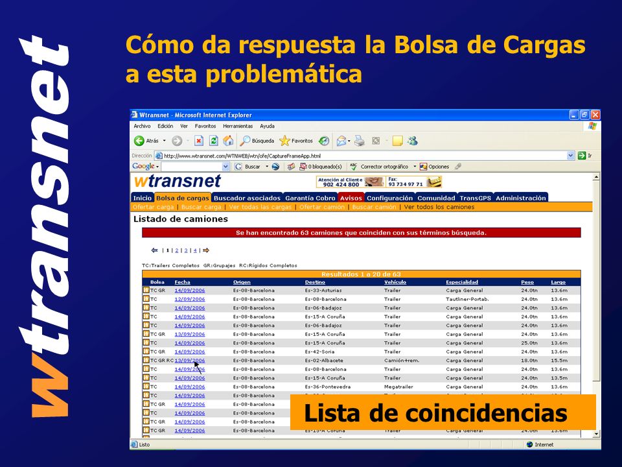
Task: Open the red Avisos tab
Action: [351, 198]
